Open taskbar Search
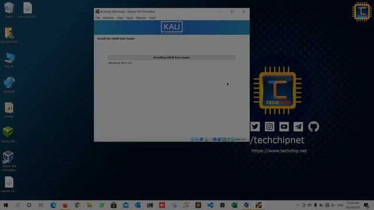Viewport: 374px width, 210px height. (x=18, y=205)
